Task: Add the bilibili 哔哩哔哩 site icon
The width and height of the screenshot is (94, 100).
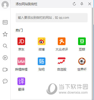Action: click(21, 61)
